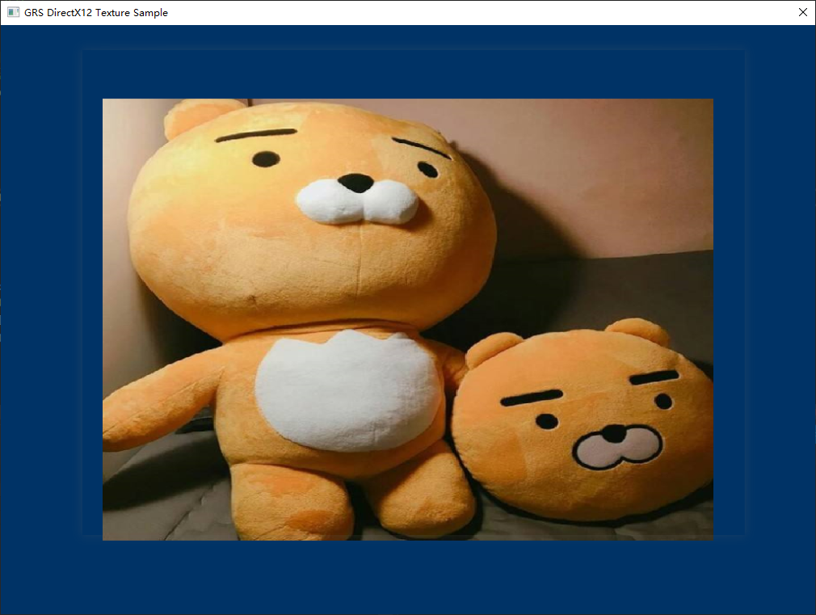Click the window title 'GRS DirectX12 Texture Sample'
This screenshot has height=615, width=816.
(96, 12)
